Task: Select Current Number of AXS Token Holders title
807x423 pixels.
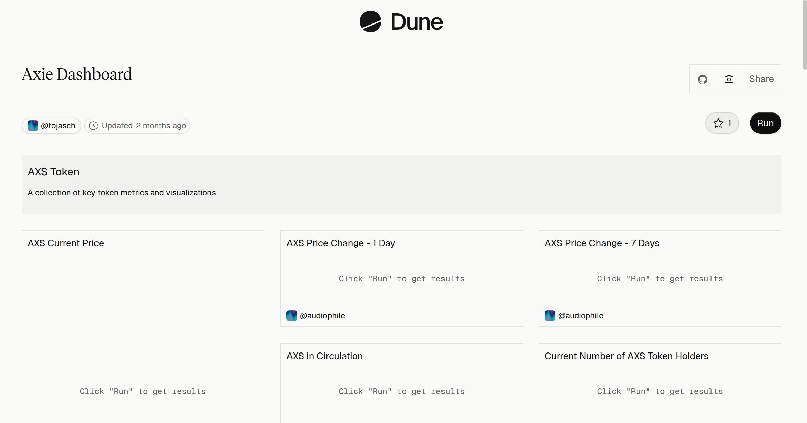Action: coord(626,356)
